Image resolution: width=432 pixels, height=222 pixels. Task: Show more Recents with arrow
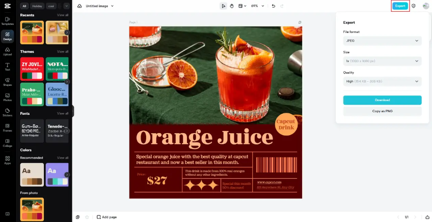tap(67, 33)
